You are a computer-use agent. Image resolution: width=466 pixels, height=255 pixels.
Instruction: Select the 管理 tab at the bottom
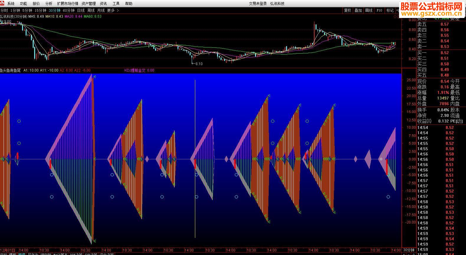pyautogui.click(x=22, y=254)
